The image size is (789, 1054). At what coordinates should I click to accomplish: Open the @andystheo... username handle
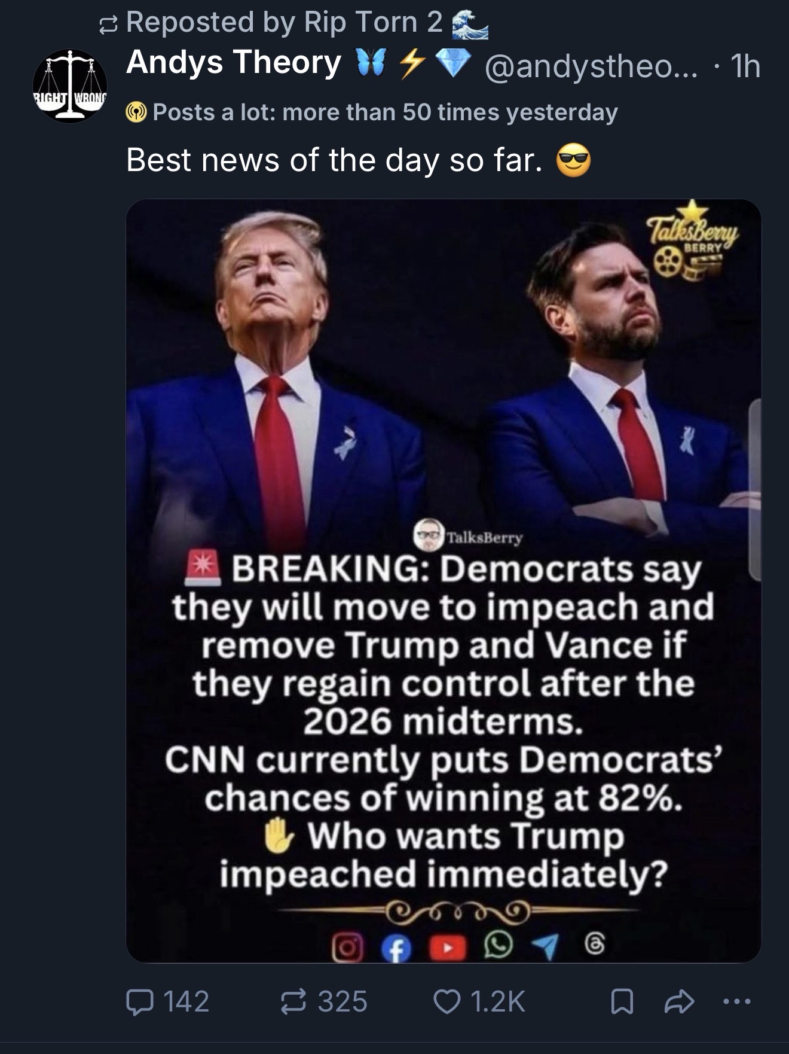pos(591,66)
